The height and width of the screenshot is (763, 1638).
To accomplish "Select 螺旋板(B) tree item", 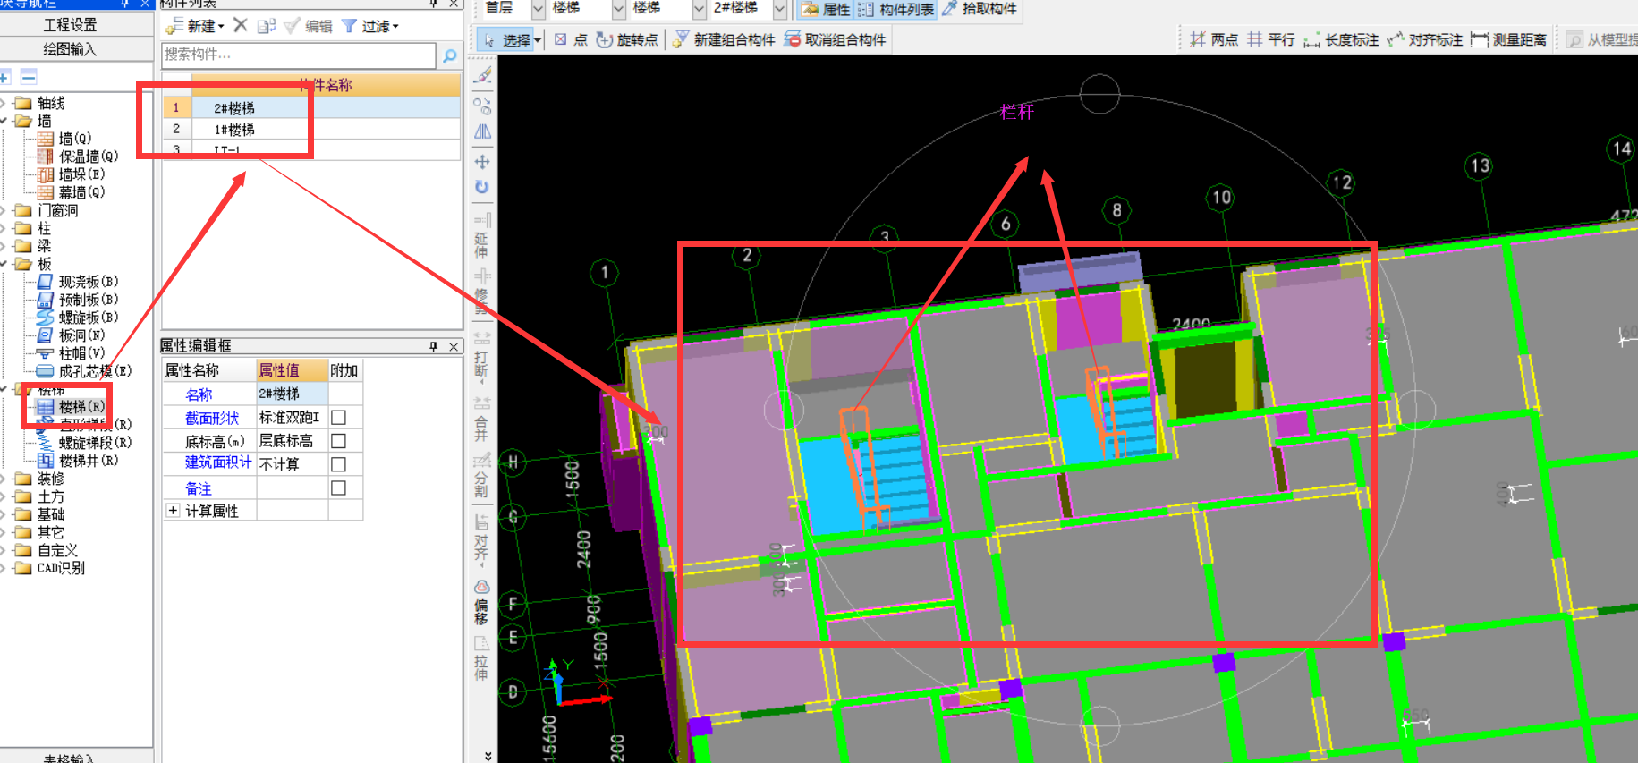I will coord(78,318).
